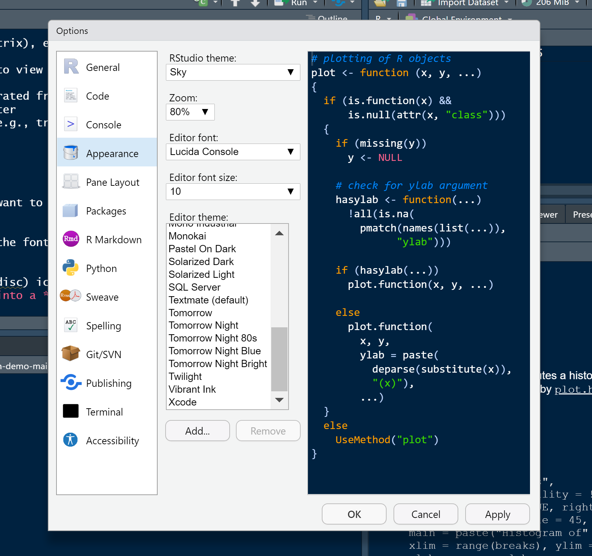The image size is (592, 556).
Task: Switch to the Terminal options section
Action: pos(104,412)
